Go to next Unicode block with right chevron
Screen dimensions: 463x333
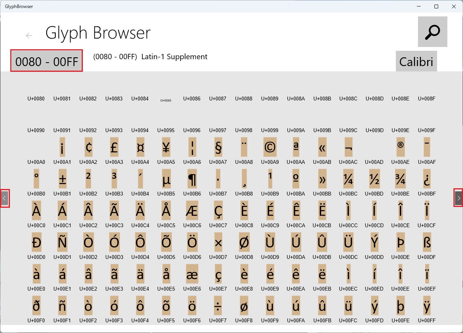[x=458, y=198]
